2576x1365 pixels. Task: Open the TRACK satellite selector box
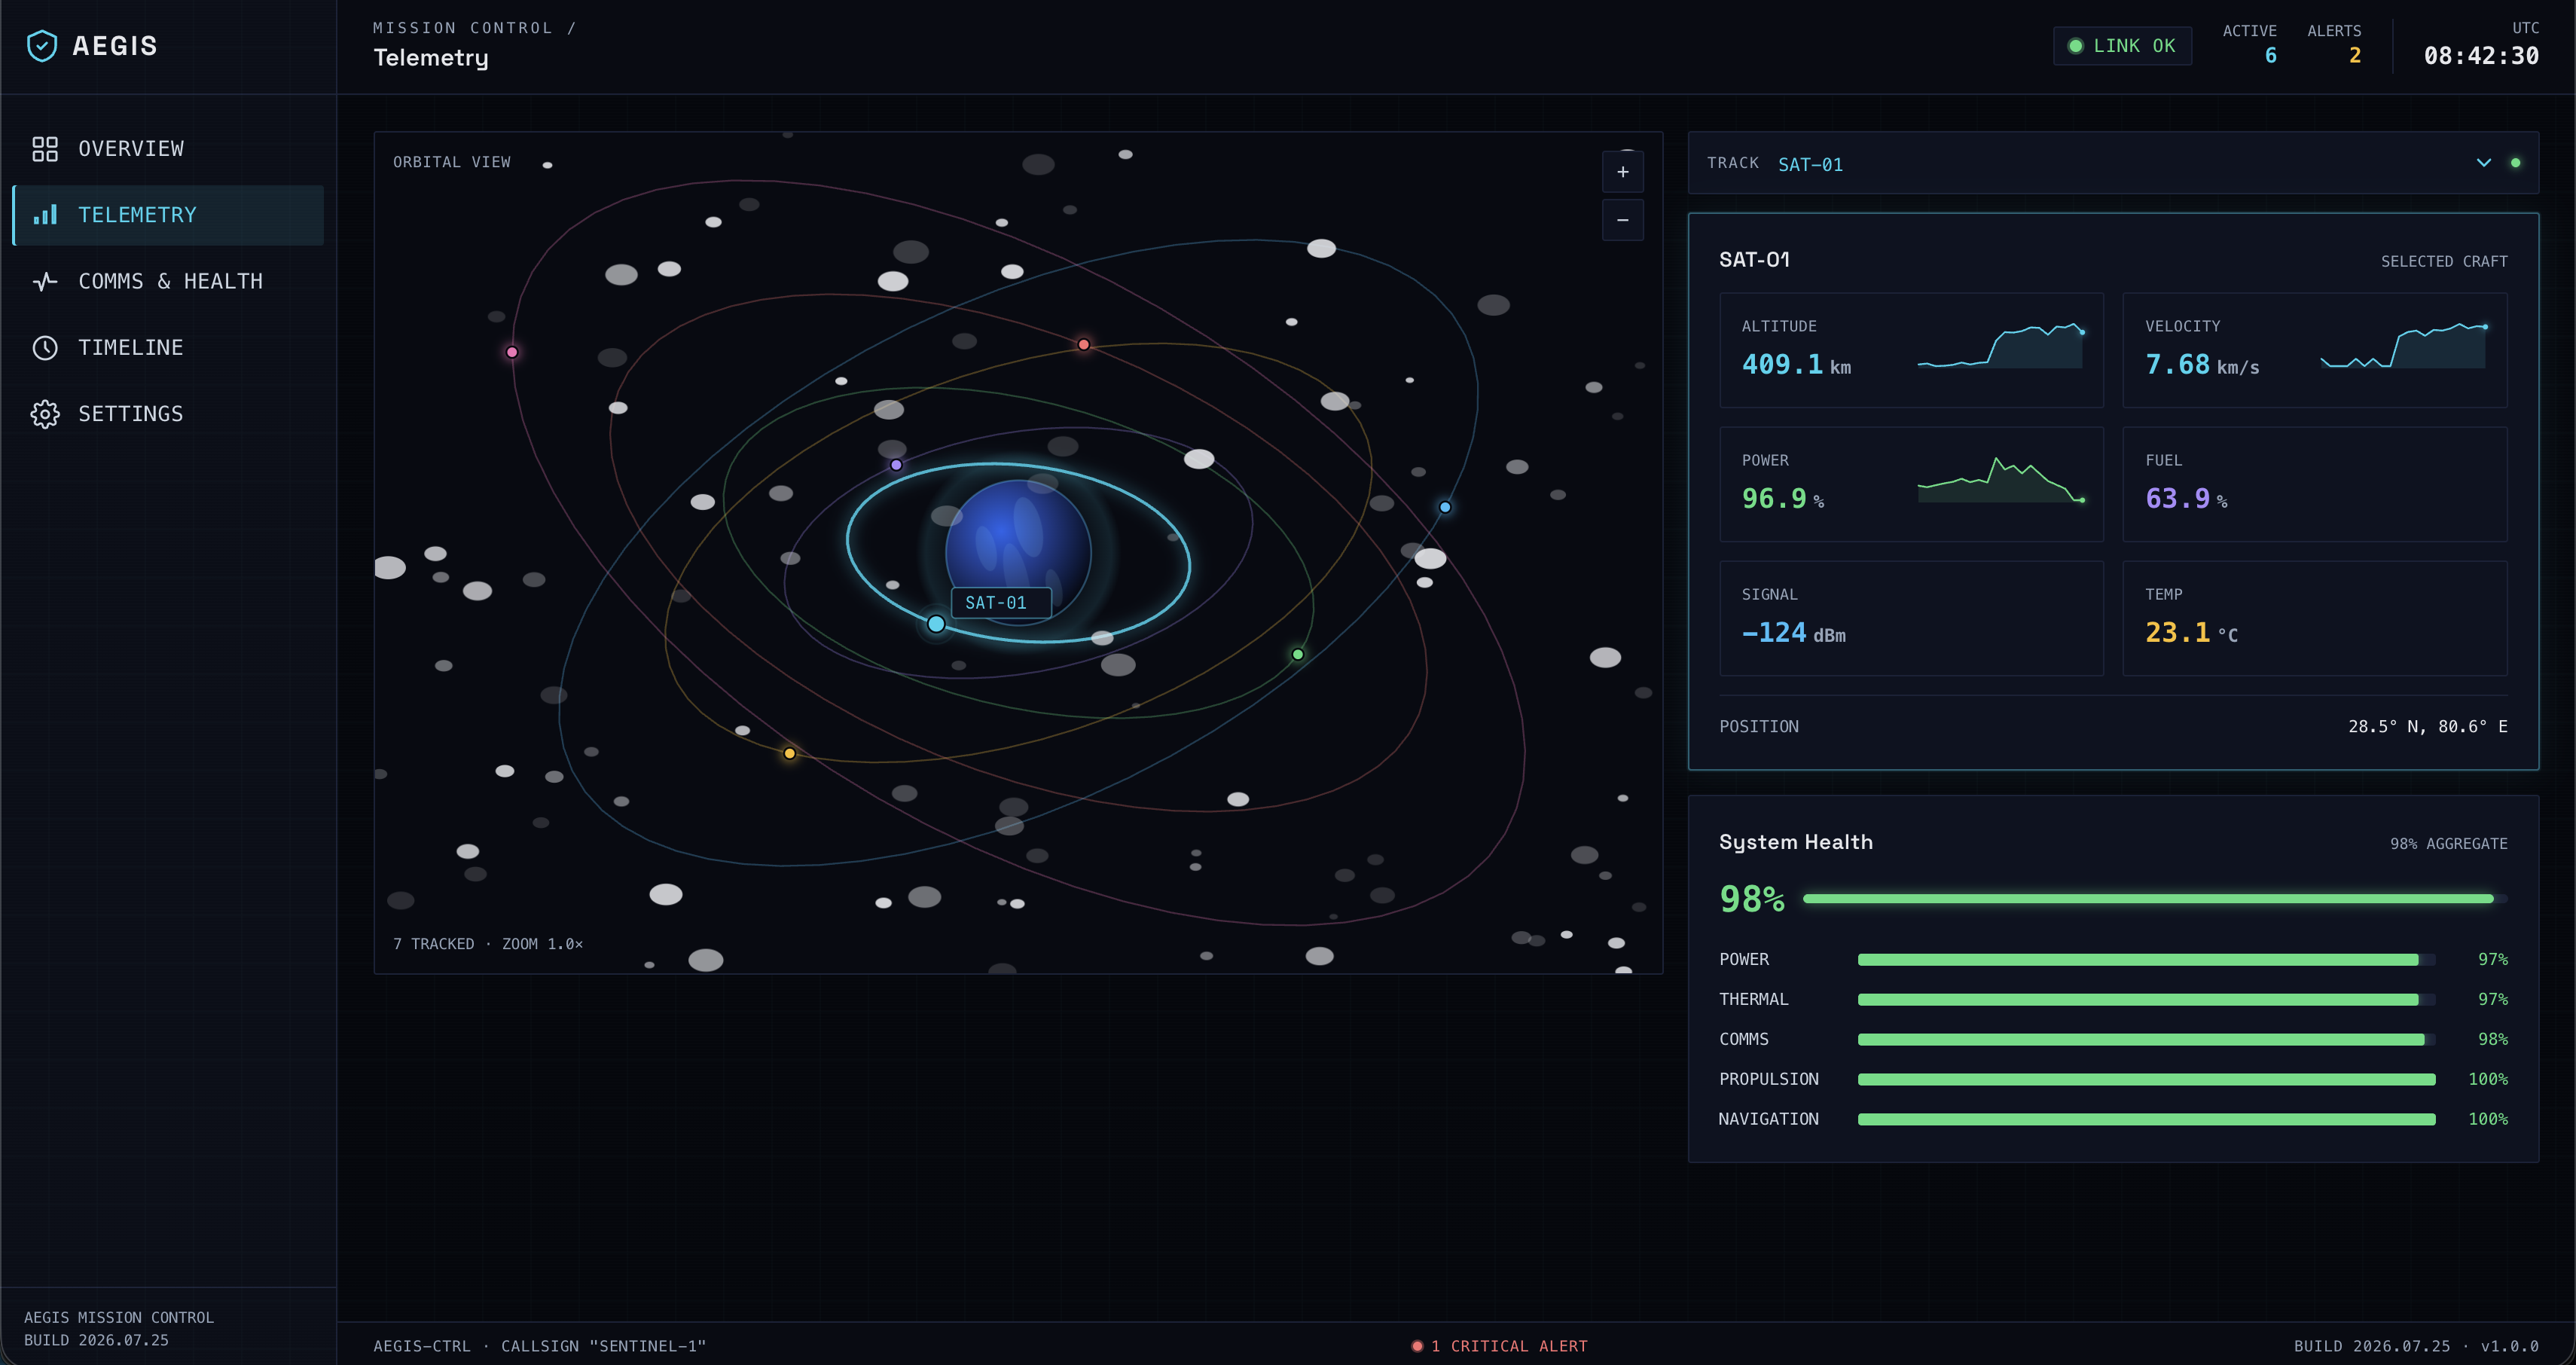point(2113,163)
